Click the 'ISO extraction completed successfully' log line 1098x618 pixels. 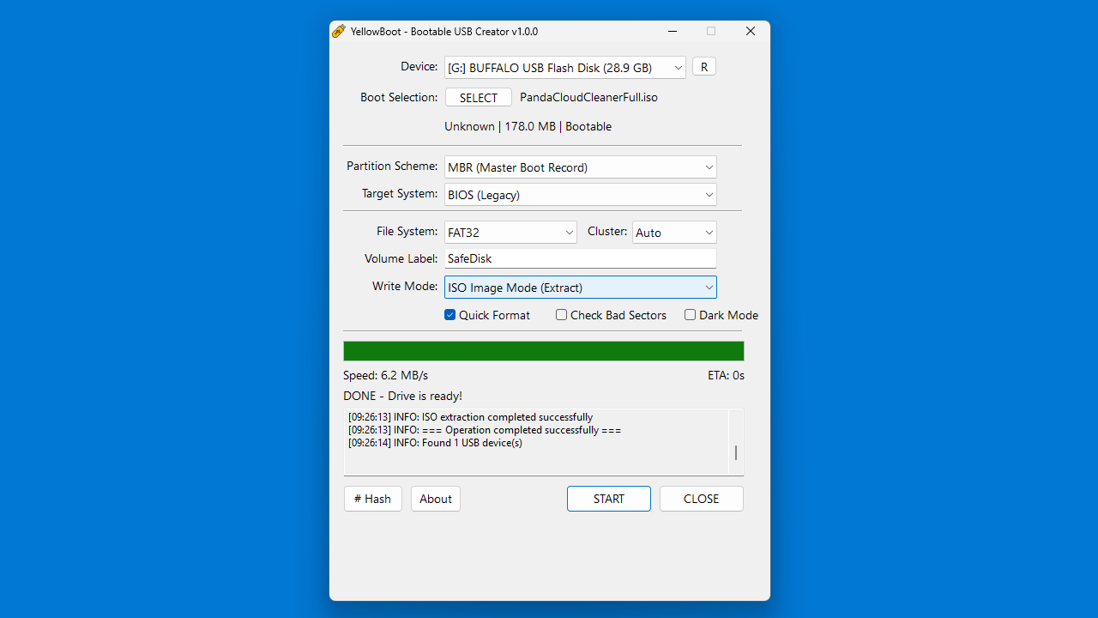(471, 417)
